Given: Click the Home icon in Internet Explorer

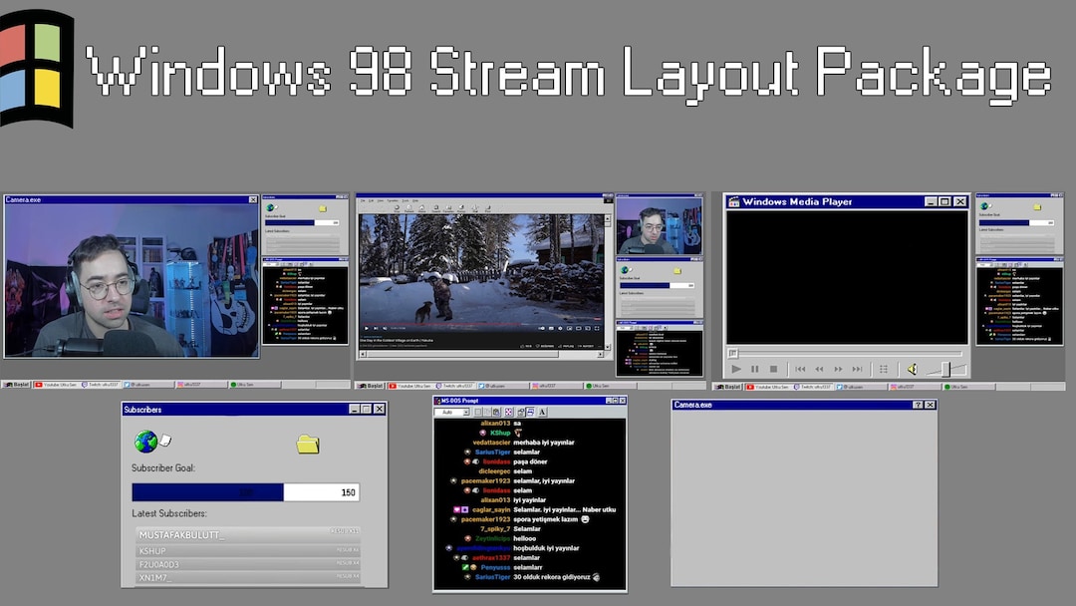Looking at the screenshot, I should point(421,207).
